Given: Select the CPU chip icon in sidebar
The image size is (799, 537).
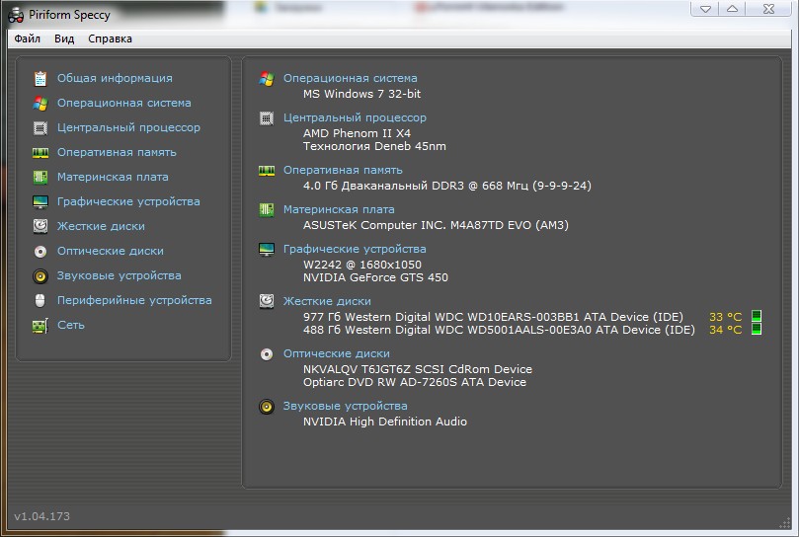Looking at the screenshot, I should pos(40,127).
